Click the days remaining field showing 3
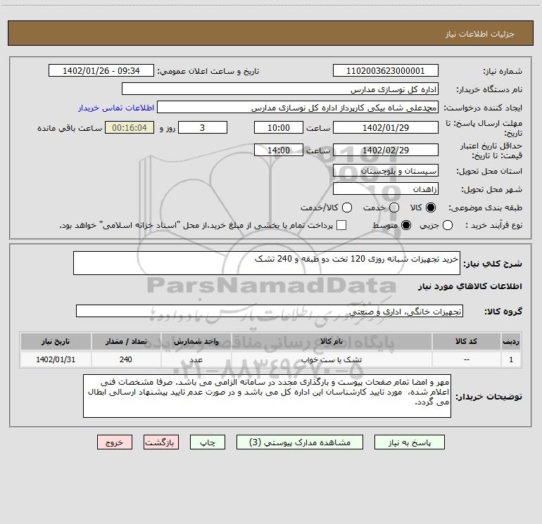Viewport: 542px width, 524px height. click(x=203, y=127)
